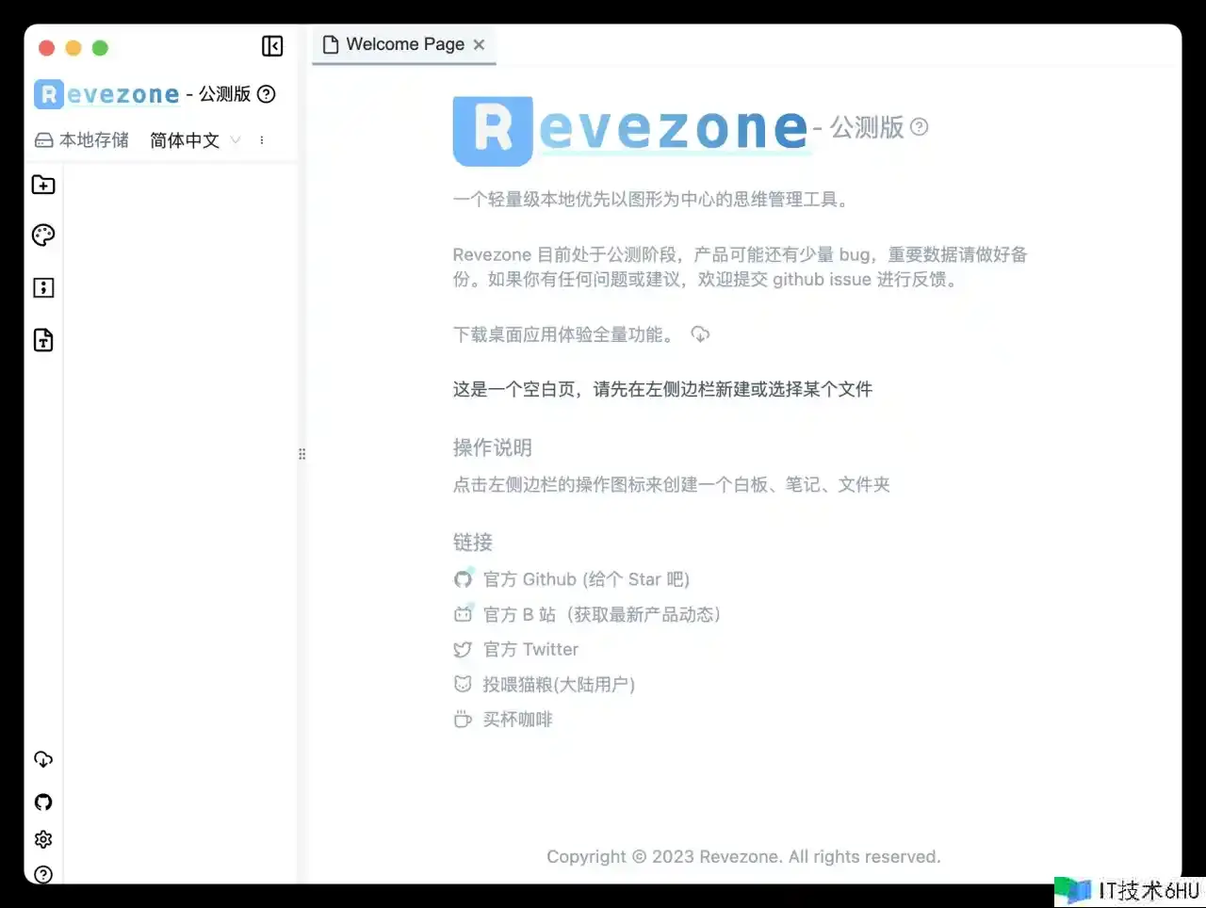Expand the 简体中文 language dropdown
This screenshot has height=908, width=1206.
click(x=195, y=140)
